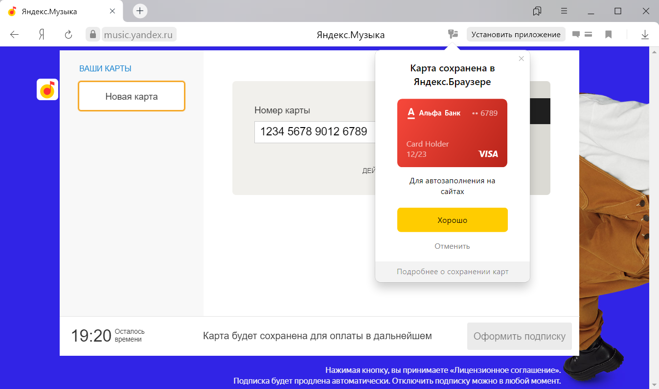Viewport: 659px width, 389px height.
Task: Click the music.yandex.ru address field
Action: (139, 34)
